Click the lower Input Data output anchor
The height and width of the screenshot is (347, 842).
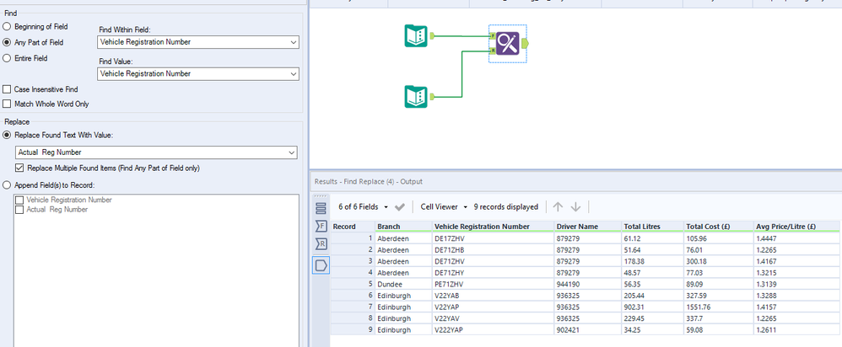pyautogui.click(x=432, y=97)
